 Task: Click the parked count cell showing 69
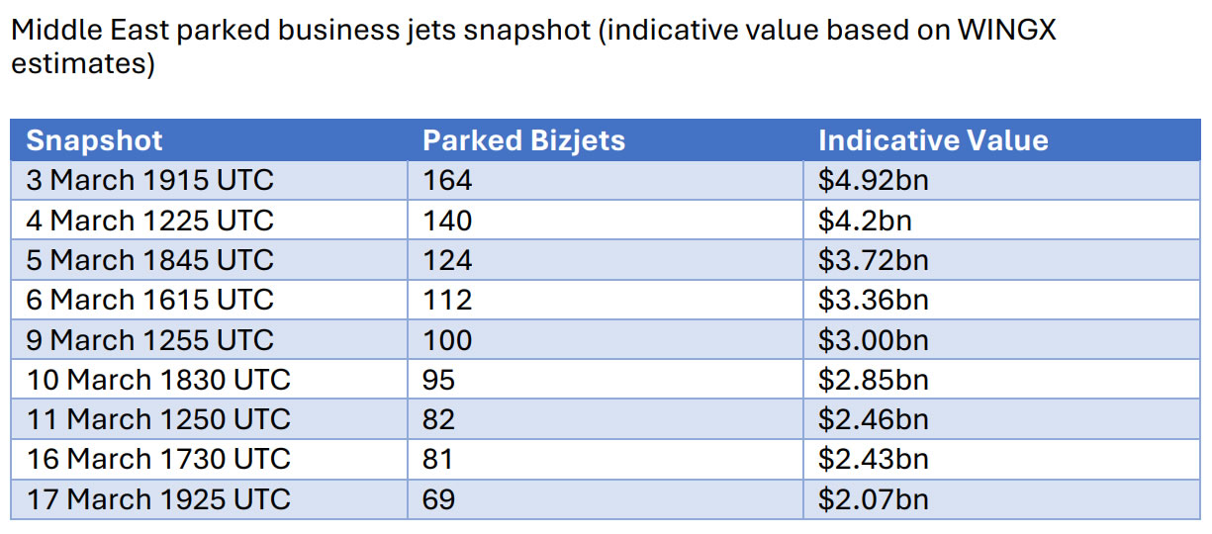click(x=438, y=498)
